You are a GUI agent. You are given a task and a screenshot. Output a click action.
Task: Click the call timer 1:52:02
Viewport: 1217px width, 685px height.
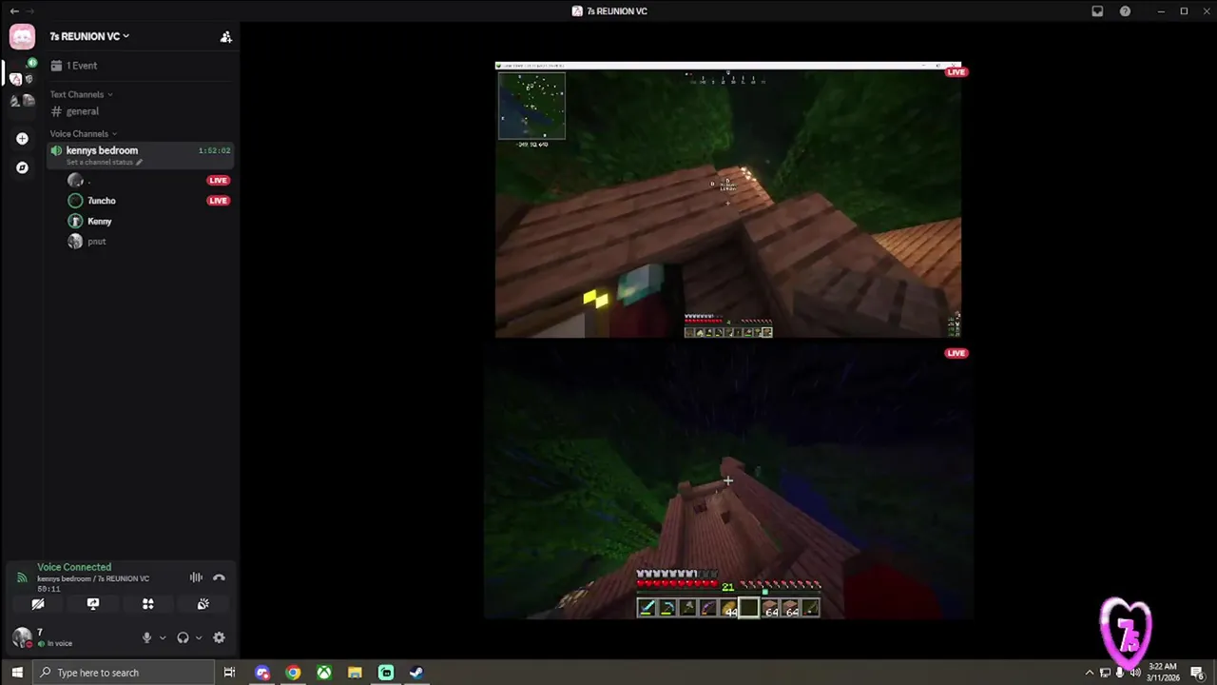point(214,150)
